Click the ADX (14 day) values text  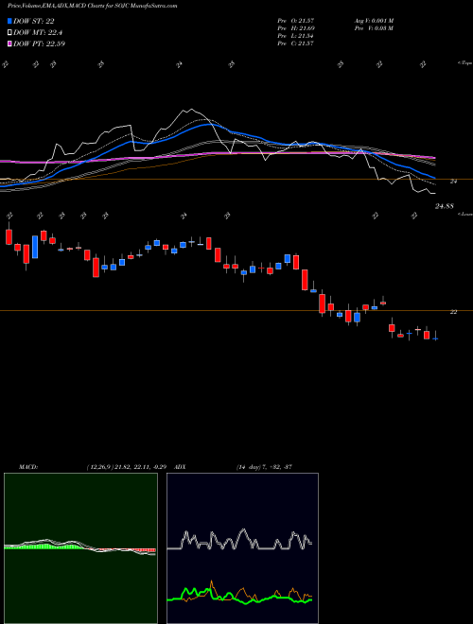(263, 467)
